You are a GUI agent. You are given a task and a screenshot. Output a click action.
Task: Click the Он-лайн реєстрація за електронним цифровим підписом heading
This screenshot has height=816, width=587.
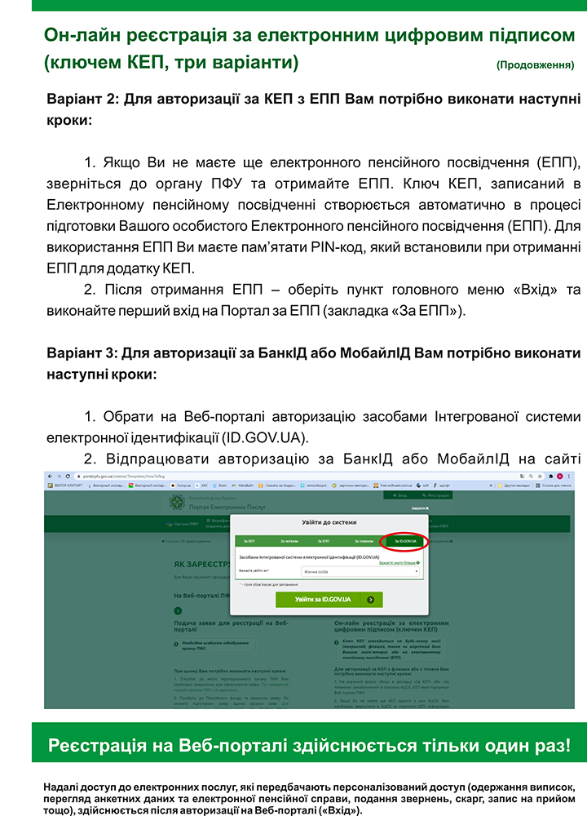[309, 48]
